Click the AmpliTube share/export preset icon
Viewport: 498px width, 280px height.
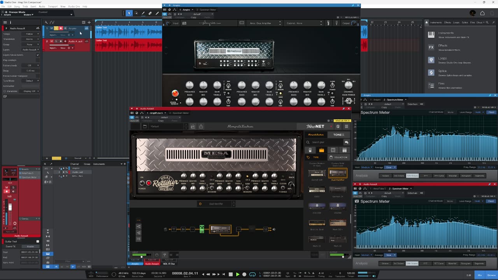tap(201, 126)
